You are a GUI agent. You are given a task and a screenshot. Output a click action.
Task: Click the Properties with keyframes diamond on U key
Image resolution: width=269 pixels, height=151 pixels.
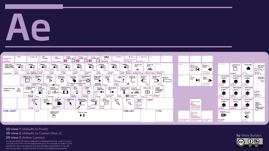[100, 81]
